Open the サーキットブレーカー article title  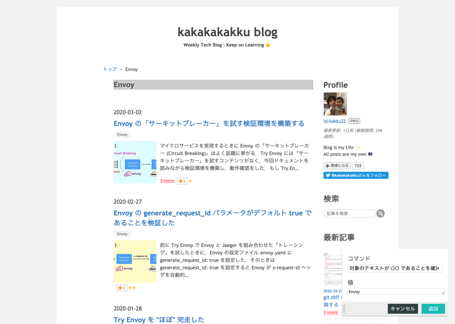pos(209,123)
